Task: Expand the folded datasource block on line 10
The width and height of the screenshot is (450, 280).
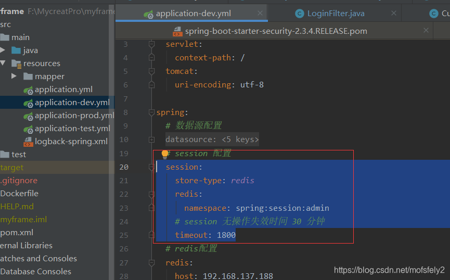Action: [151, 140]
